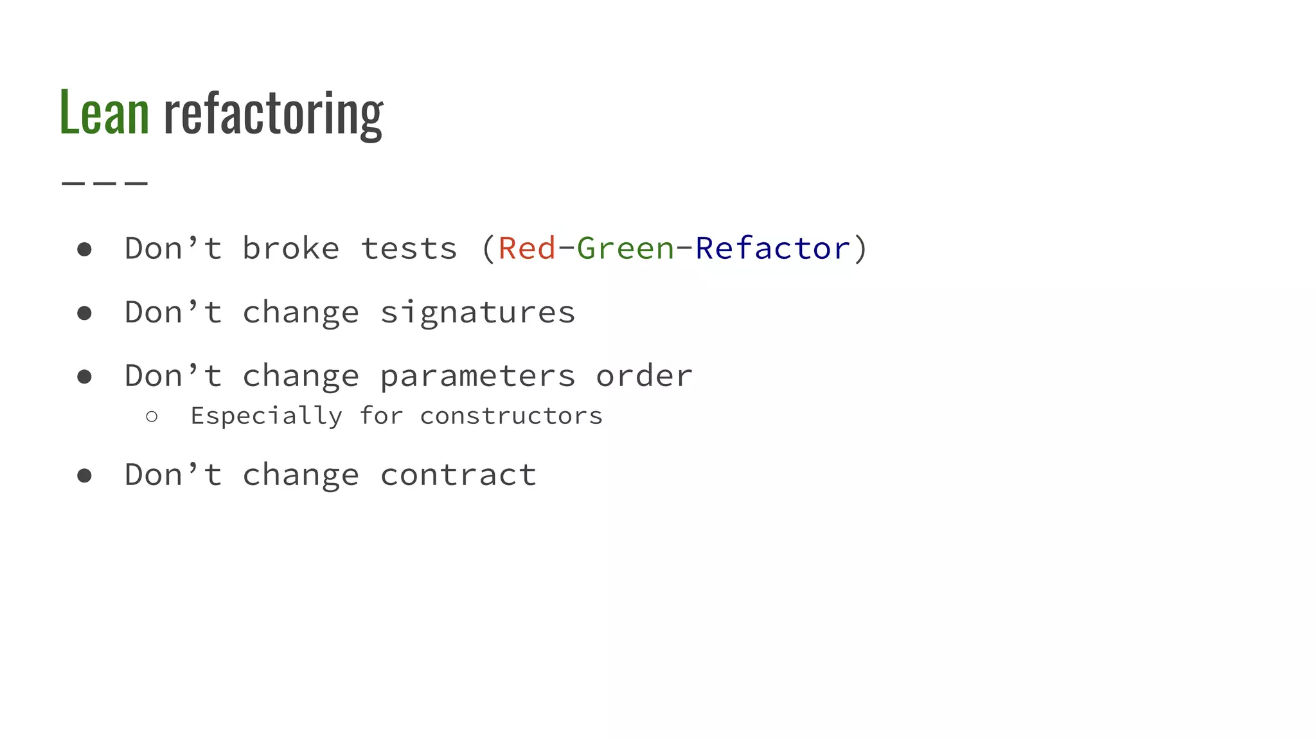Click the word "tests" in first bullet
The width and height of the screenshot is (1316, 740).
[x=409, y=249]
